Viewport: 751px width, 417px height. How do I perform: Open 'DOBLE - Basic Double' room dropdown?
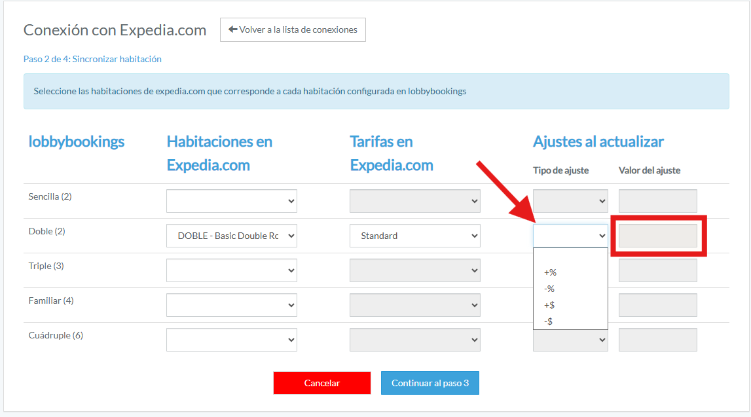click(x=232, y=236)
